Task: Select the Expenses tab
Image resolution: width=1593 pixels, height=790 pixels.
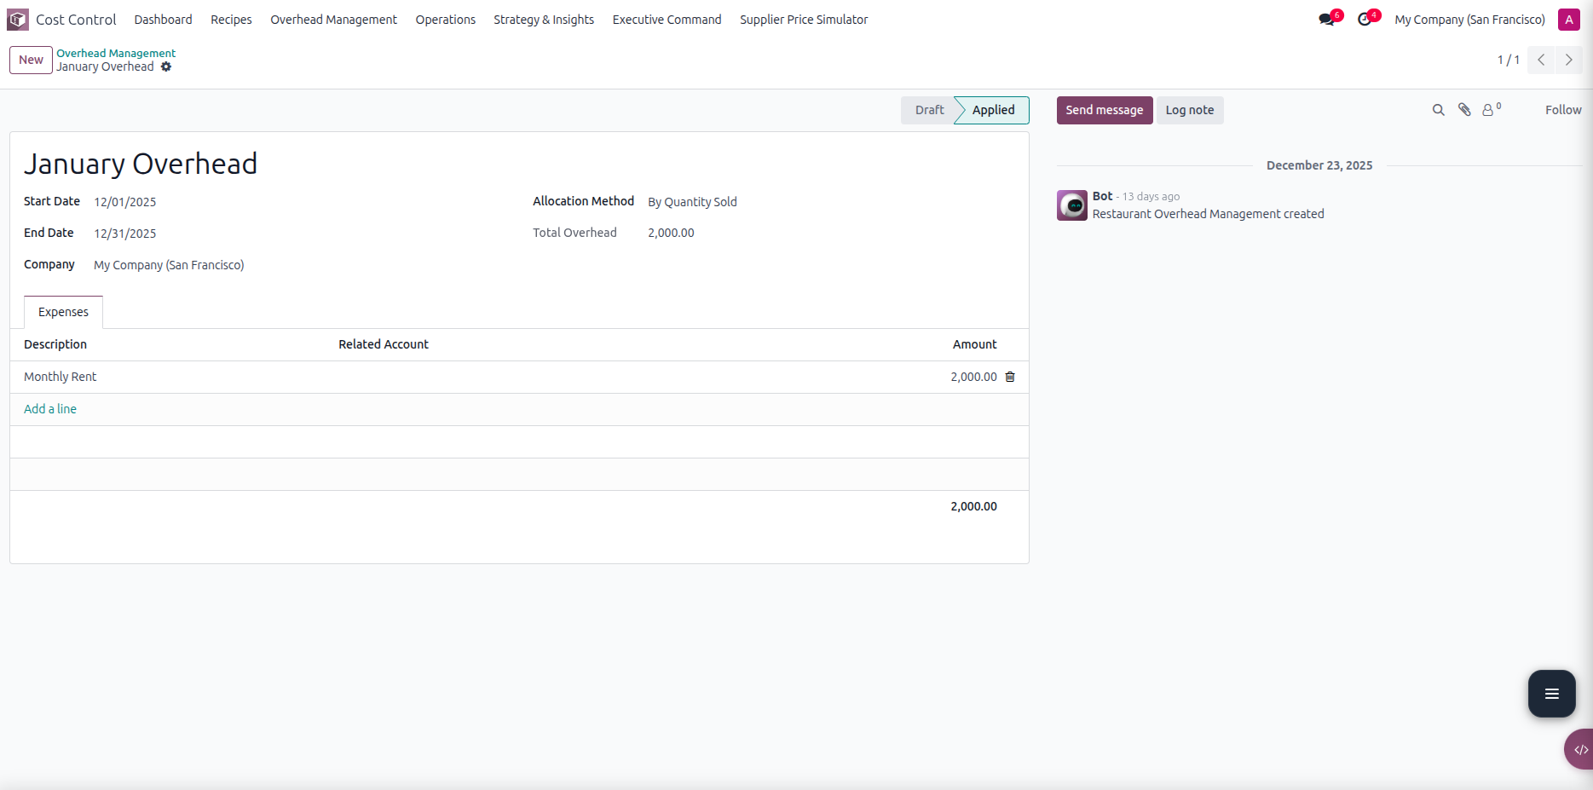Action: [x=63, y=312]
